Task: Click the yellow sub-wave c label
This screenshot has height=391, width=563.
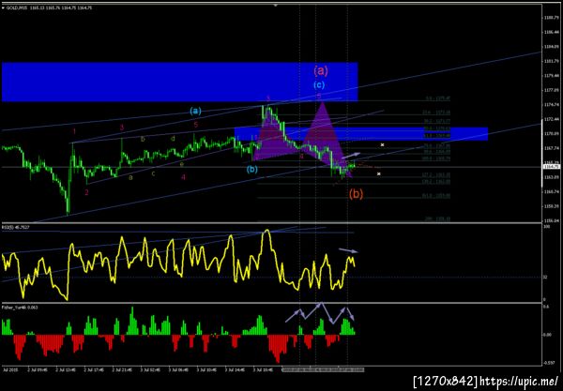Action: [x=153, y=173]
